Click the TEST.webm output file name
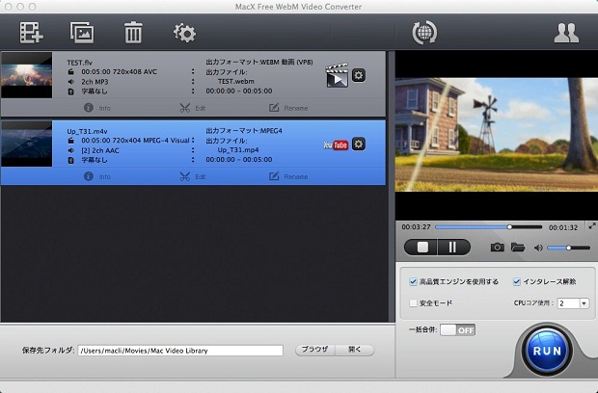Screen dimensions: 598x393 [x=235, y=82]
